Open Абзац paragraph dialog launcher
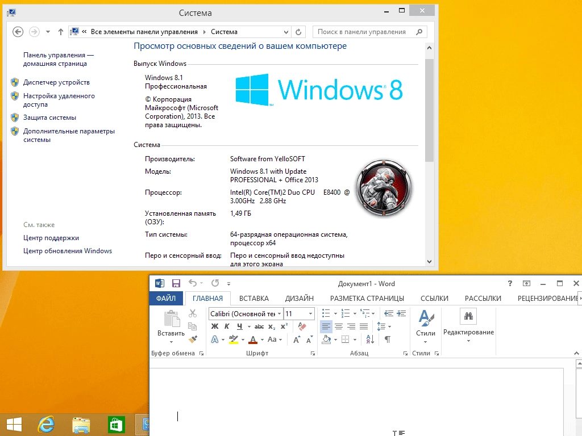 405,354
